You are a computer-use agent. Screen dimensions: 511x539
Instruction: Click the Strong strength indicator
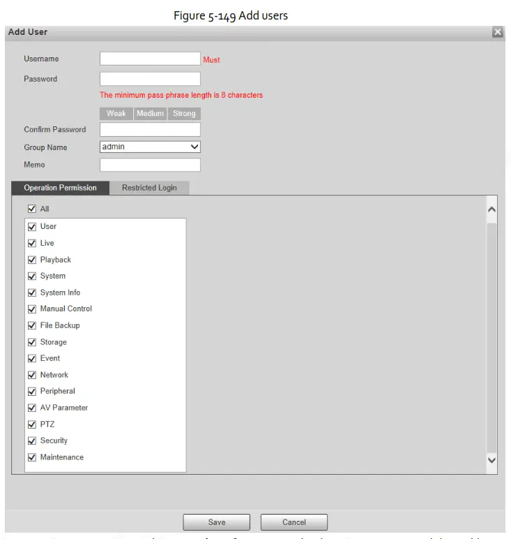(184, 113)
